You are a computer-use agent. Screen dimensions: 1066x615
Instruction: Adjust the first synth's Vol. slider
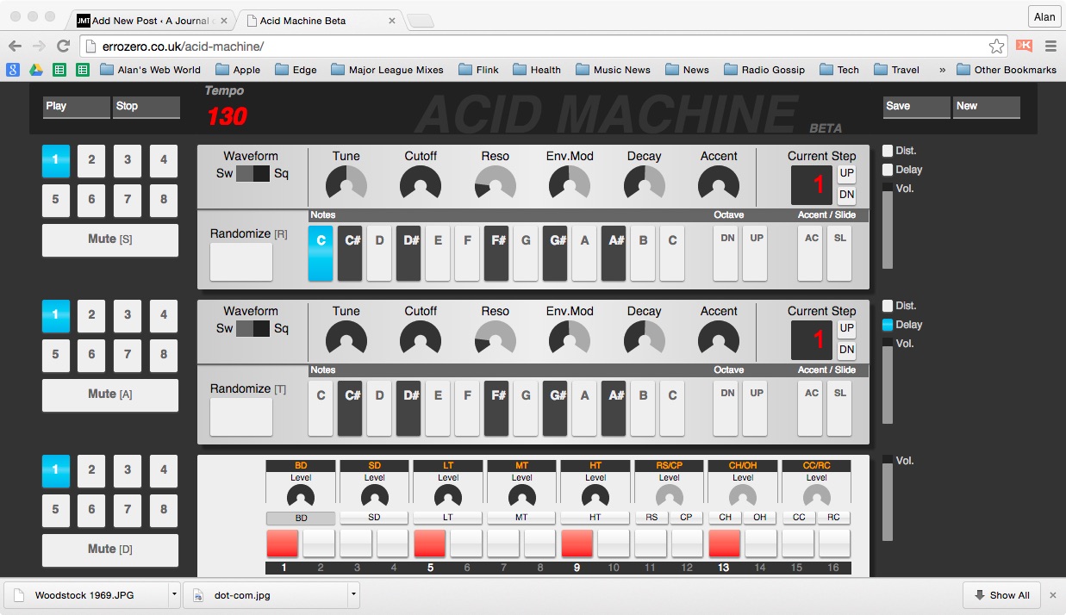(x=888, y=228)
